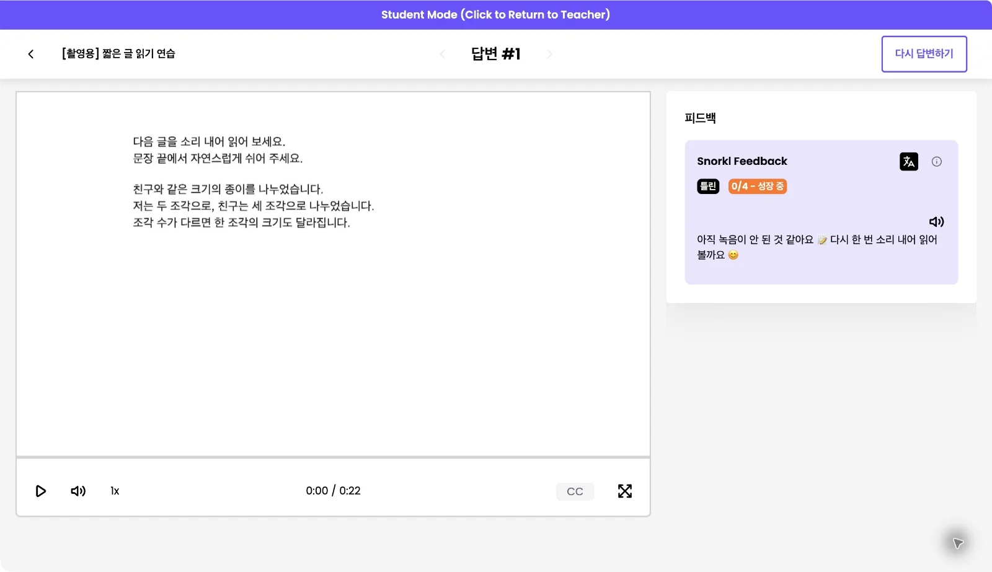Viewport: 992px width, 572px height.
Task: Click the Snorkl Feedback title
Action: (742, 161)
